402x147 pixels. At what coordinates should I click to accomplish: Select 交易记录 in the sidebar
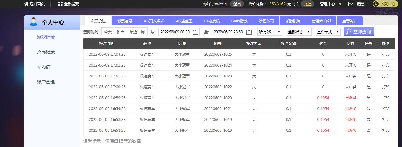coord(46,52)
